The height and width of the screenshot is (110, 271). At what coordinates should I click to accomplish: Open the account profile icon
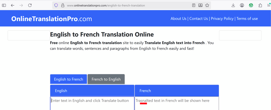point(242,5)
